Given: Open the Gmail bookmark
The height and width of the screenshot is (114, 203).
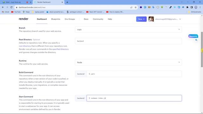Looking at the screenshot, I should coord(5,12).
